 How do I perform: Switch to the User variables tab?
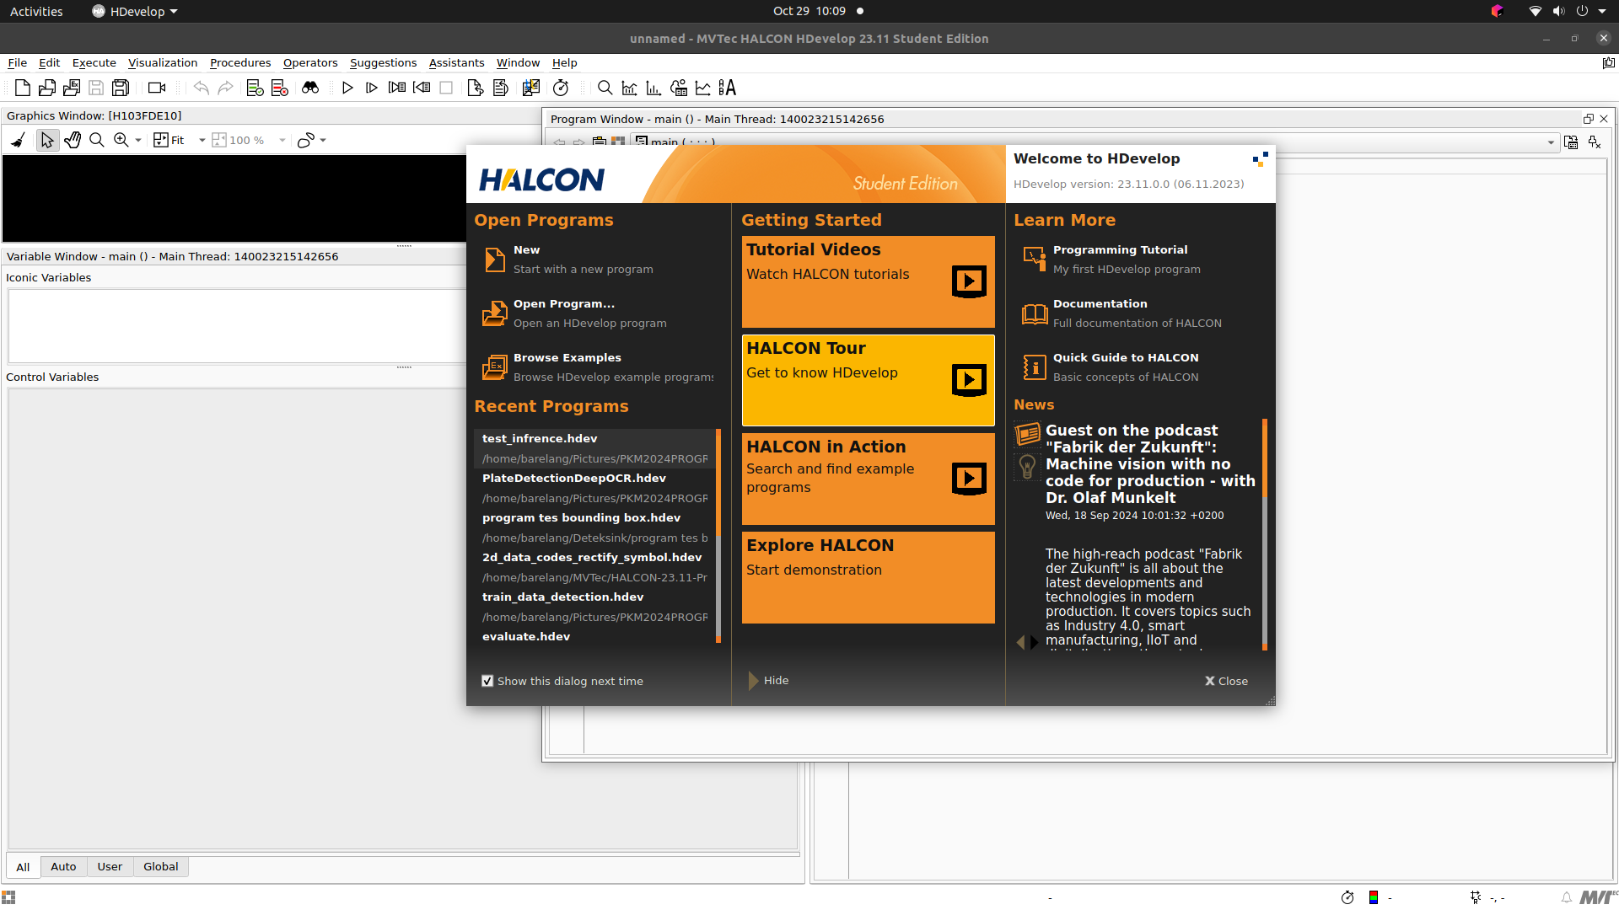110,867
